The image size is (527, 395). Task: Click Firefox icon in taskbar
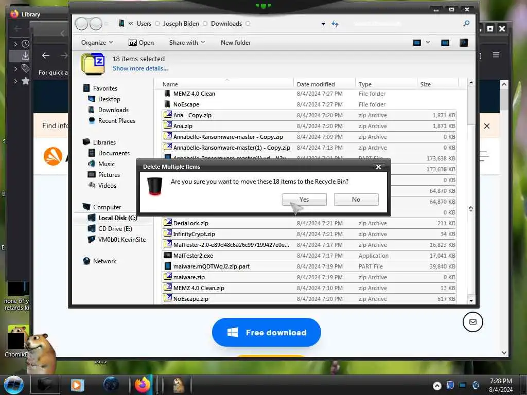coord(143,384)
